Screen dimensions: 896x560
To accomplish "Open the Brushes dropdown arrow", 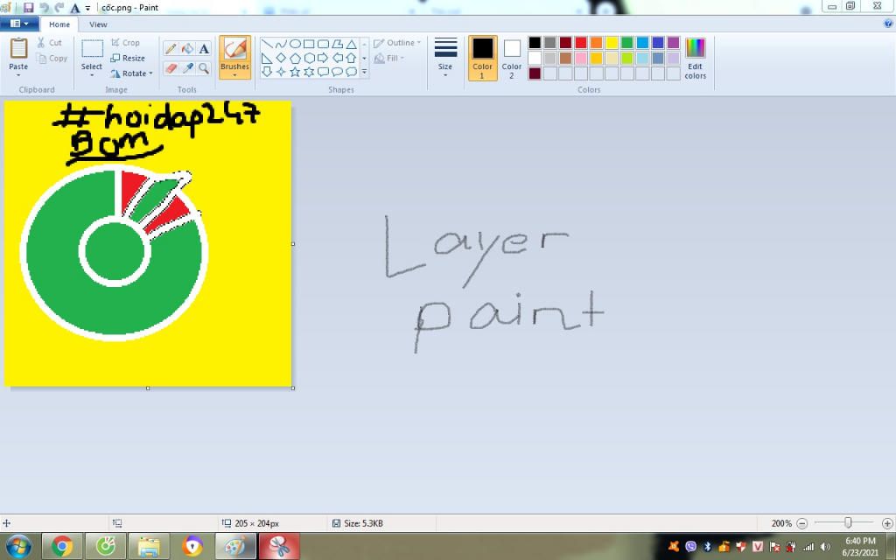I will pos(234,75).
